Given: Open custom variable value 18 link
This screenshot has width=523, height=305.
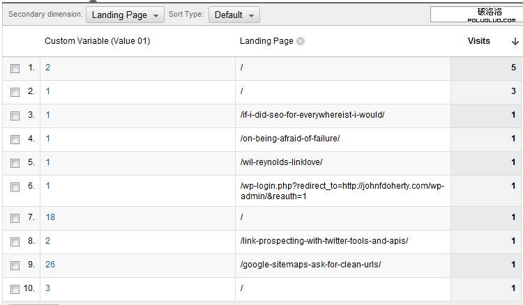Looking at the screenshot, I should coord(50,217).
